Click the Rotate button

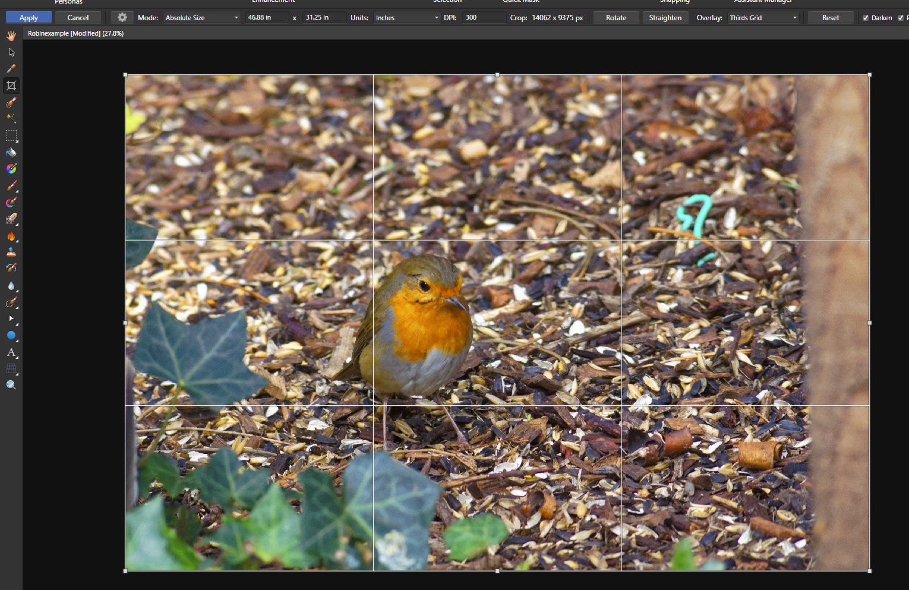616,18
